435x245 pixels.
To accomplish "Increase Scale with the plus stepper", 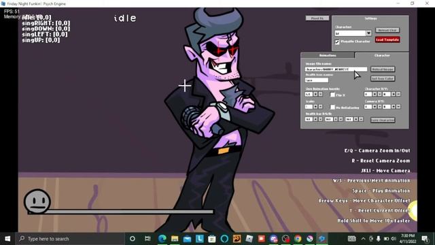I will [x=315, y=107].
